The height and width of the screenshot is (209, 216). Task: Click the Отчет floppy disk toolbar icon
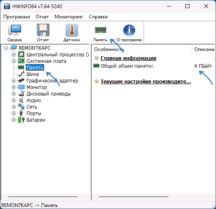[43, 30]
